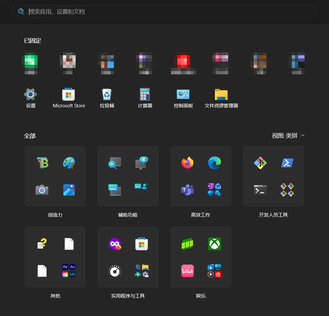Open more 开发人员工具 apps cluster
329x316 pixels.
(287, 190)
